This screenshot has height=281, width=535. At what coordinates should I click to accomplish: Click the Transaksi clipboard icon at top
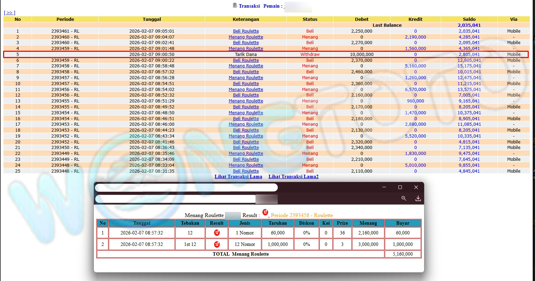click(x=235, y=6)
